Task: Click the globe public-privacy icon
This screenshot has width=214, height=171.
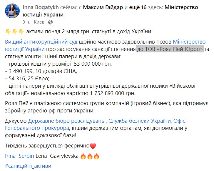Action: click(x=50, y=22)
